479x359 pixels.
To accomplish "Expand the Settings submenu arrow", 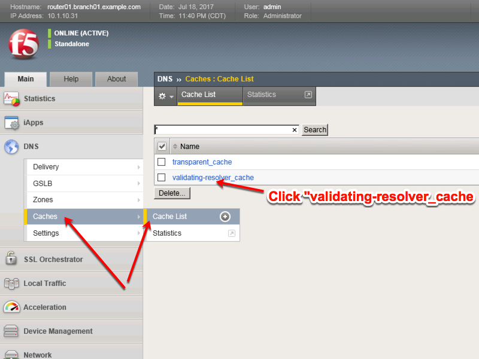I will tap(139, 233).
